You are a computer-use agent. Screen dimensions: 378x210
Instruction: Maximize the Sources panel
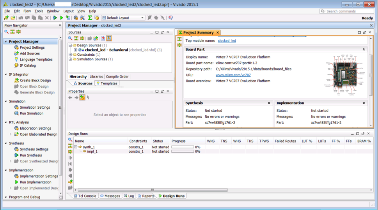click(x=157, y=32)
